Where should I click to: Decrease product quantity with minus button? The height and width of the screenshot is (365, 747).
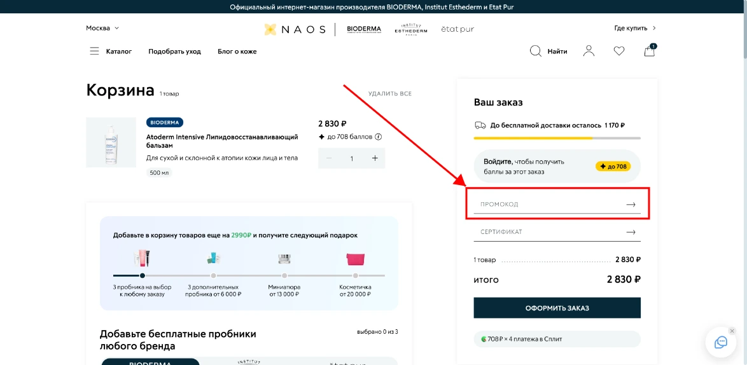point(329,158)
